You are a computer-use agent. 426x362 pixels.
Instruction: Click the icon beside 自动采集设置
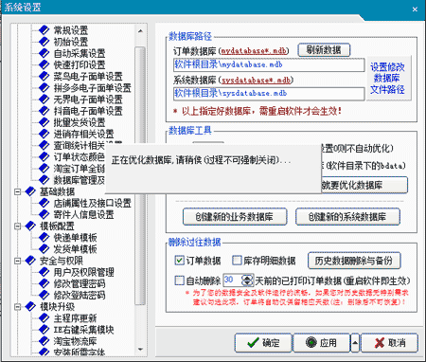(x=44, y=53)
